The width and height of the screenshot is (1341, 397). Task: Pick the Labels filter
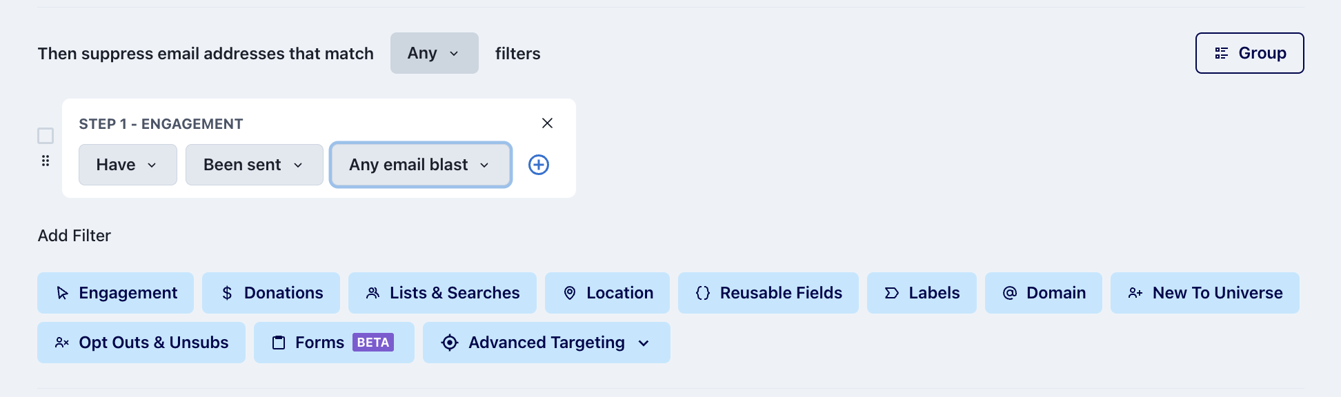(922, 293)
